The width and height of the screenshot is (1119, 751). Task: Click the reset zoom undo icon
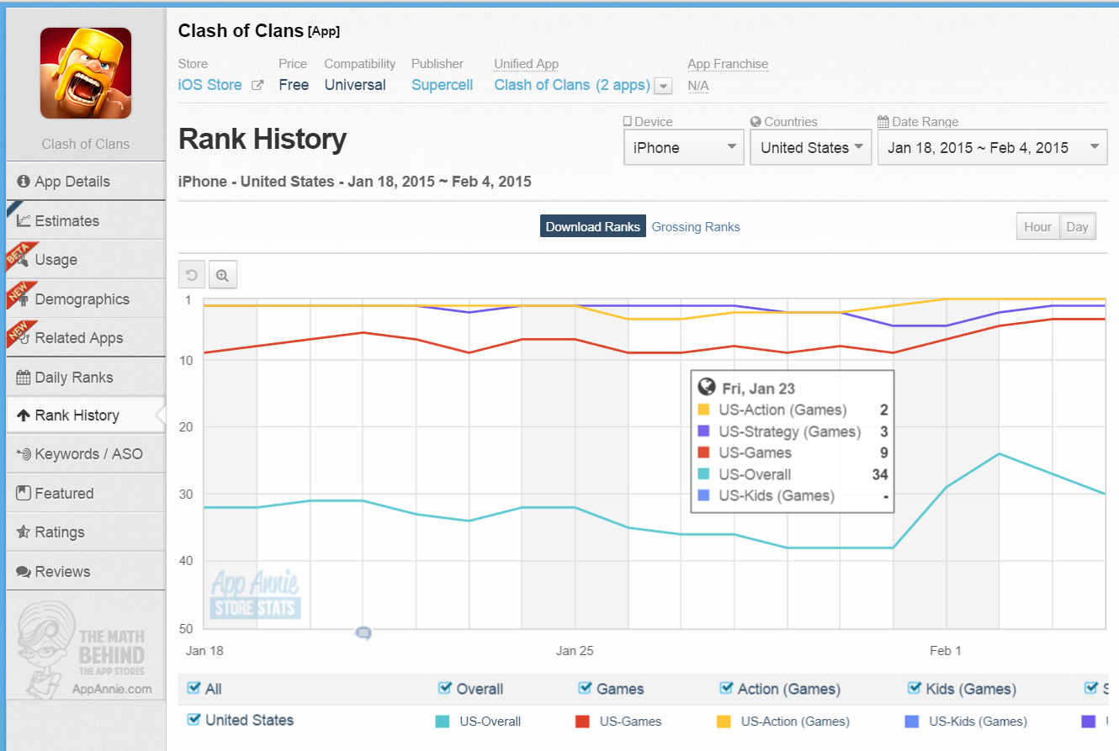(192, 275)
